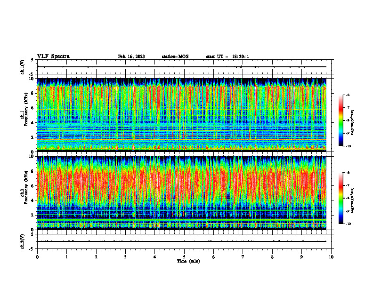Click the date text "Feb. 16, 2023"

pyautogui.click(x=131, y=56)
